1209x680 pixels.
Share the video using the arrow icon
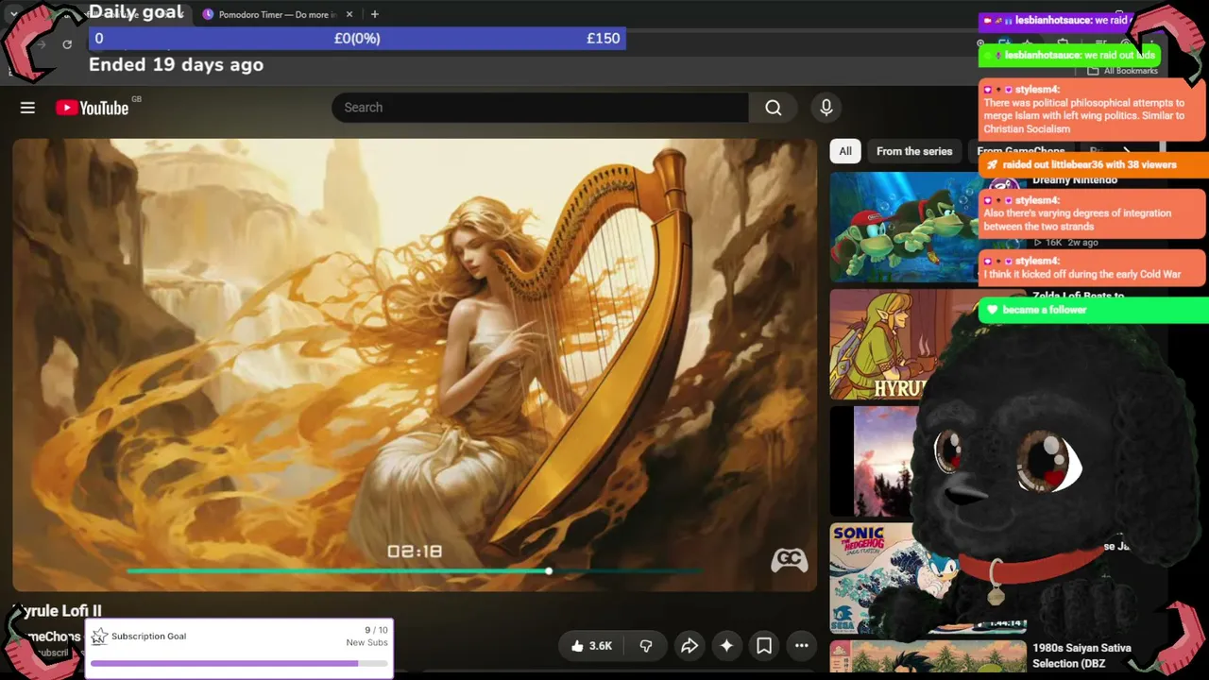click(690, 646)
